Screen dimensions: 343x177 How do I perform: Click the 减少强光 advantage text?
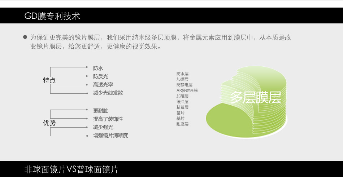(103, 127)
